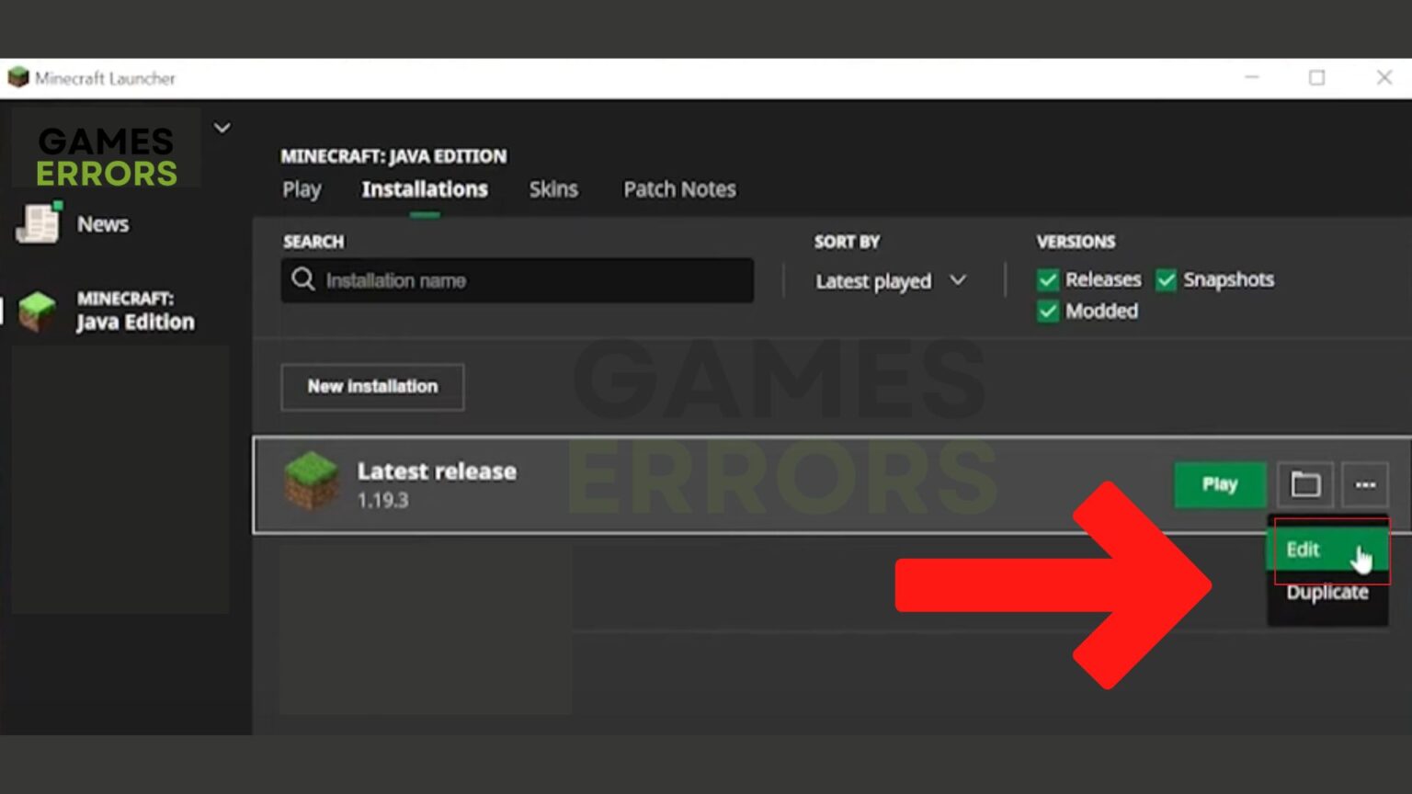
Task: Open the Latest played sort dropdown
Action: tap(890, 281)
